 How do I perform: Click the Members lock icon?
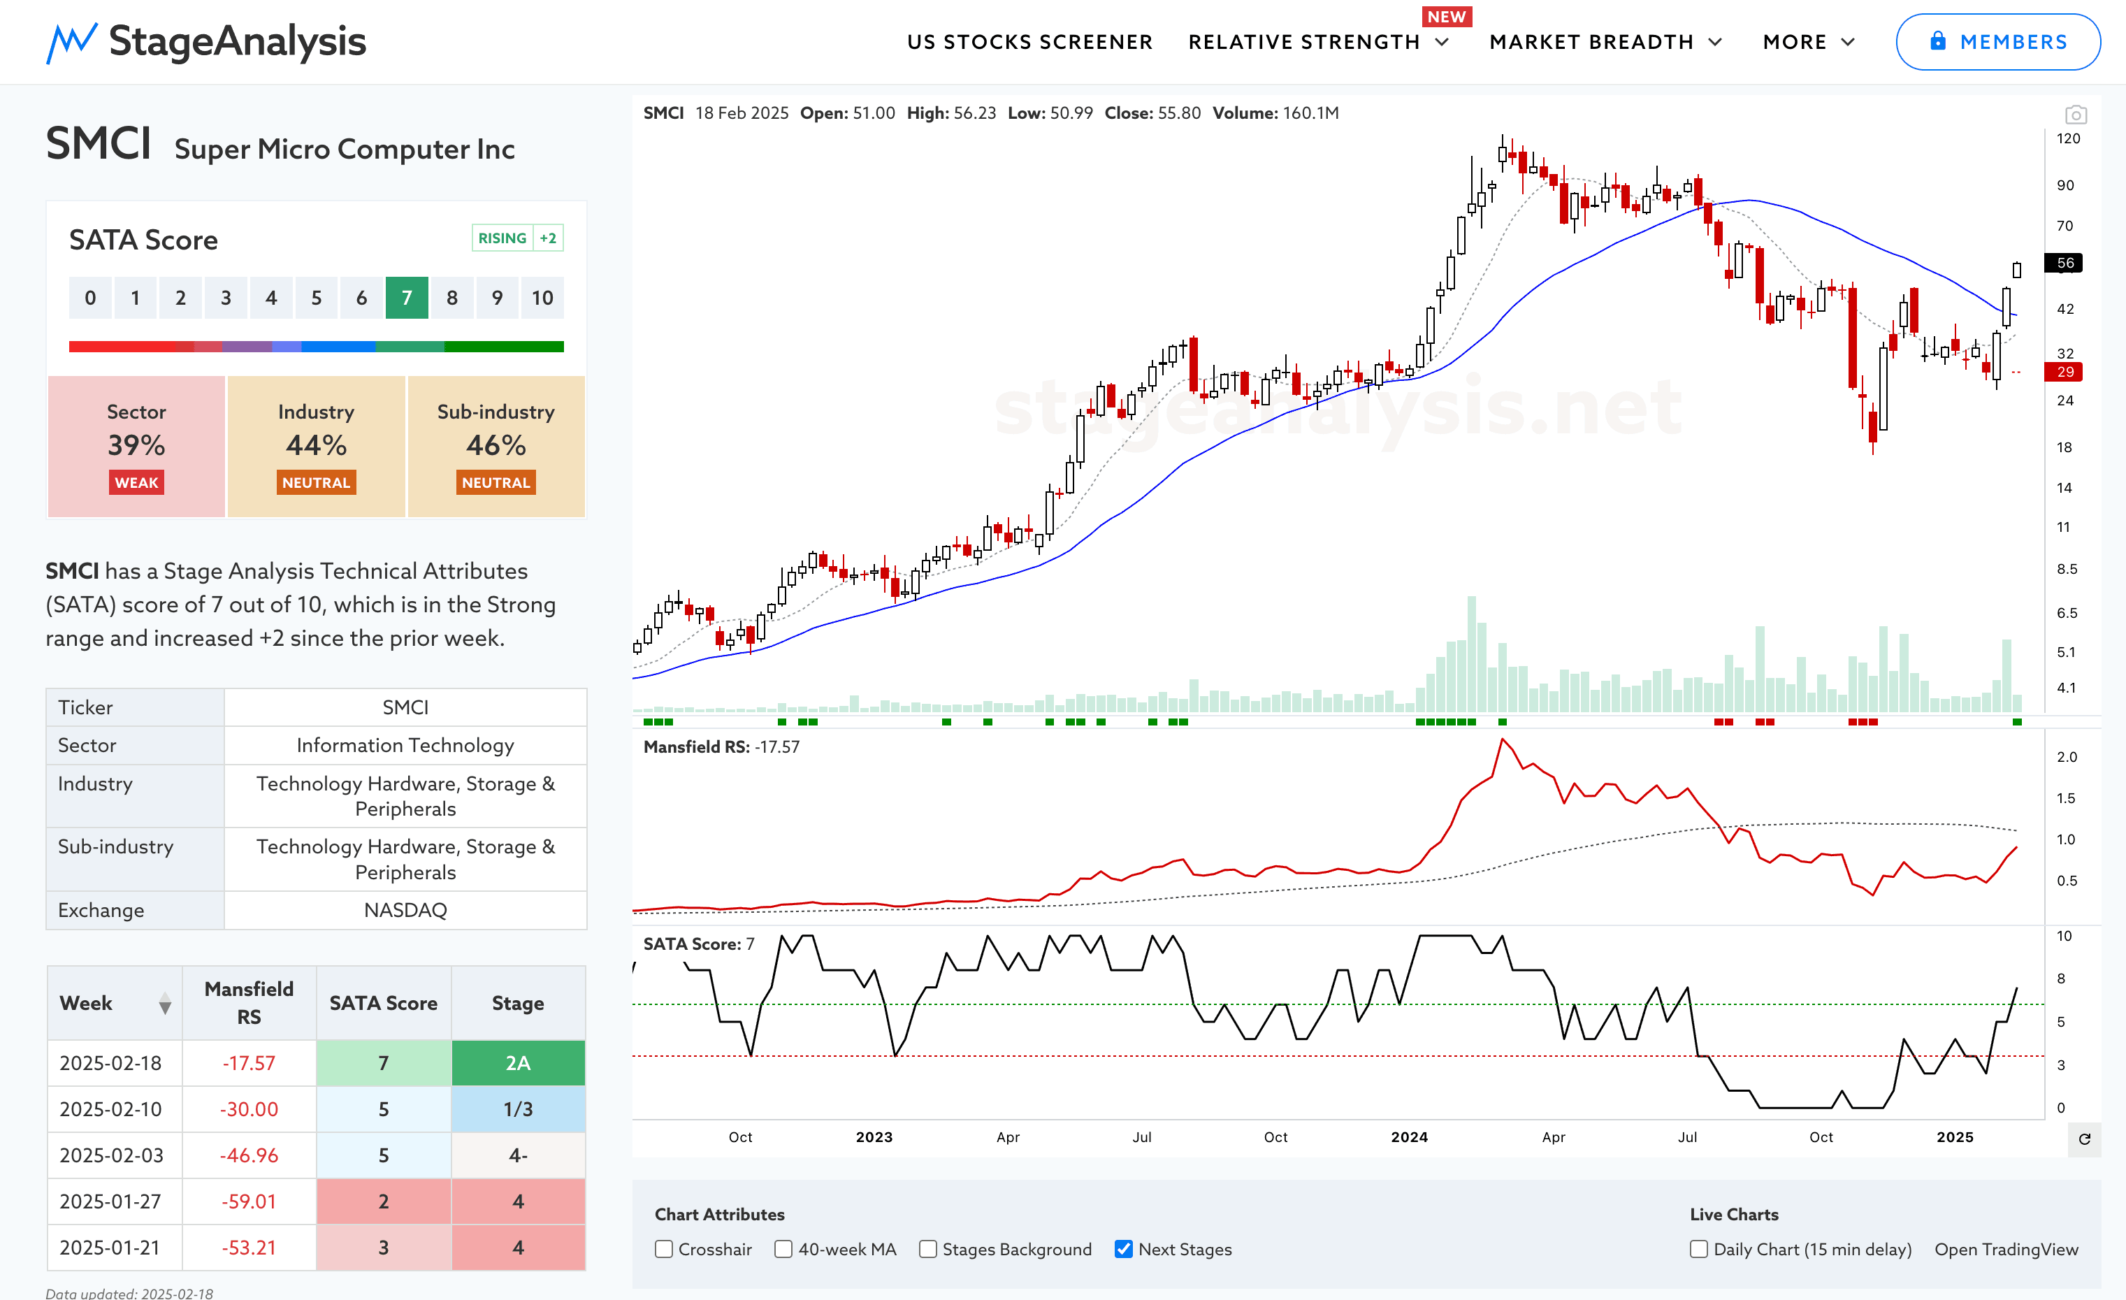tap(1938, 41)
